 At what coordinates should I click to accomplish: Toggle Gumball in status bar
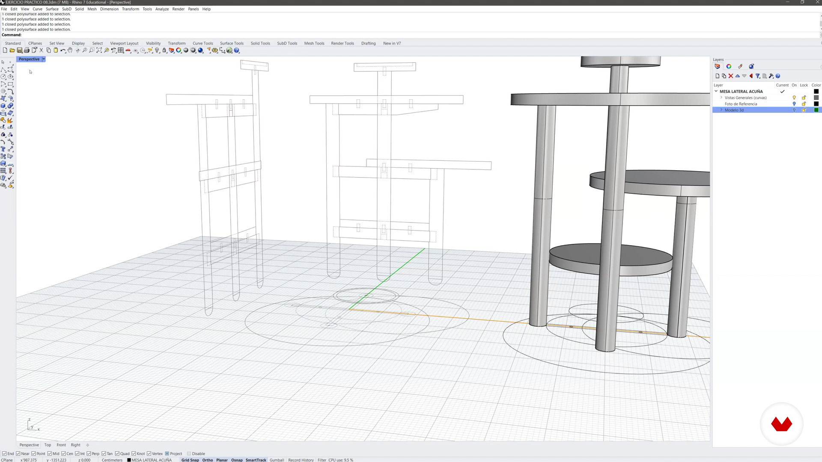[x=277, y=460]
